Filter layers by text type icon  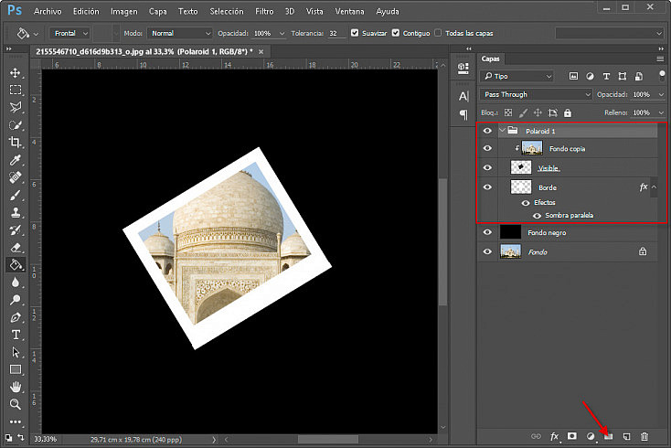(606, 76)
